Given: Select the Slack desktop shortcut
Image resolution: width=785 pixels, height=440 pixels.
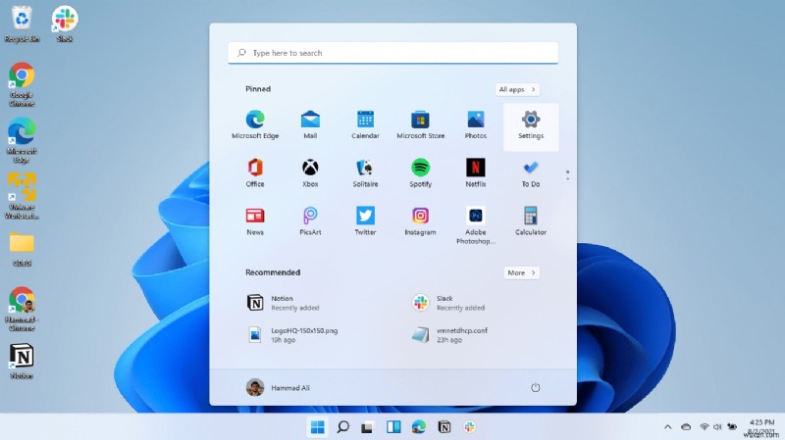Looking at the screenshot, I should [65, 24].
